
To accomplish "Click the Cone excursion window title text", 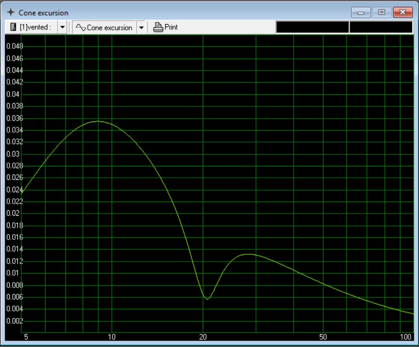I will [43, 13].
